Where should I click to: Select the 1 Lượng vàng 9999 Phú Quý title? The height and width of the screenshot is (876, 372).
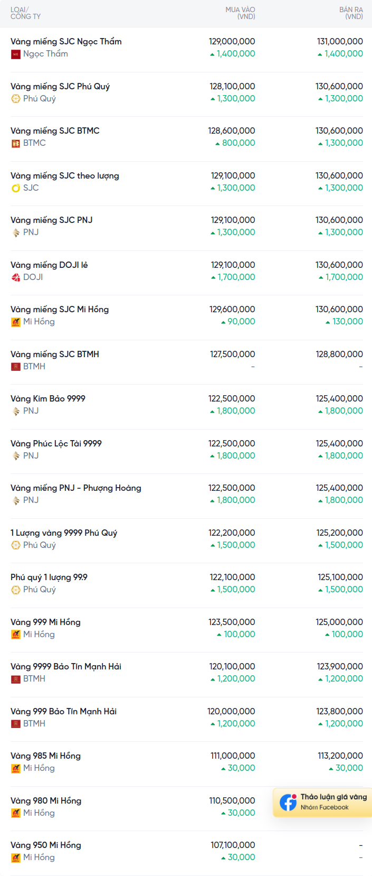(x=64, y=533)
